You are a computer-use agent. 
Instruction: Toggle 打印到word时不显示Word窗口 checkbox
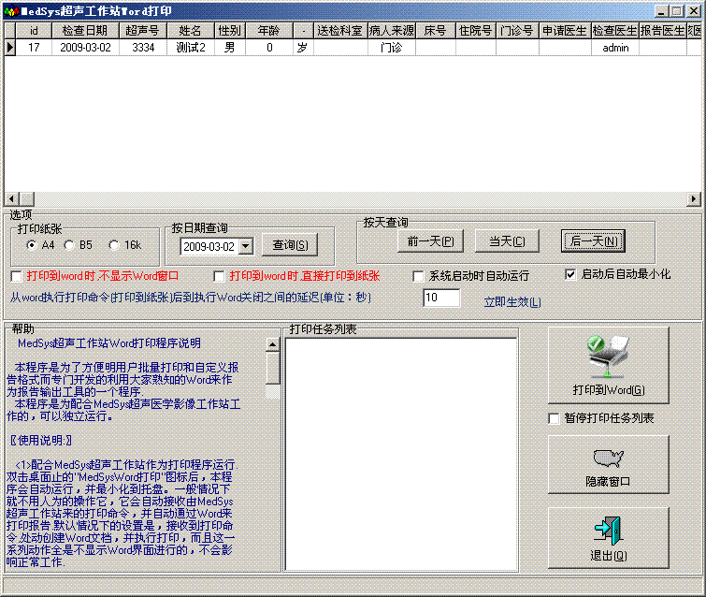tap(16, 276)
